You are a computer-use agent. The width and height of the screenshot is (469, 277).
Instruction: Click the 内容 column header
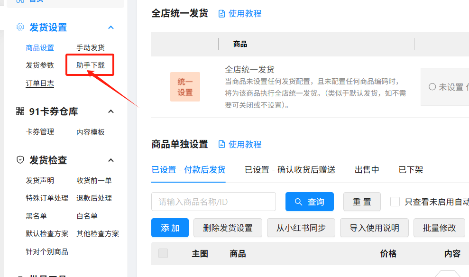[452, 254]
